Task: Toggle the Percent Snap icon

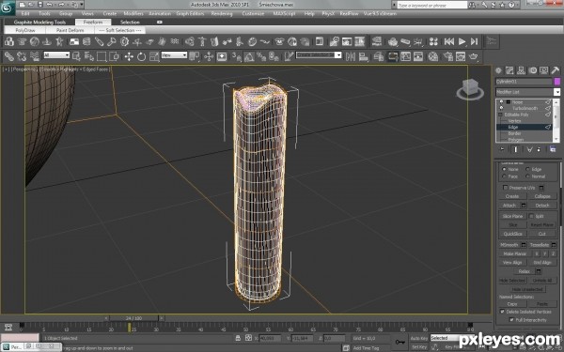Action: click(x=261, y=56)
